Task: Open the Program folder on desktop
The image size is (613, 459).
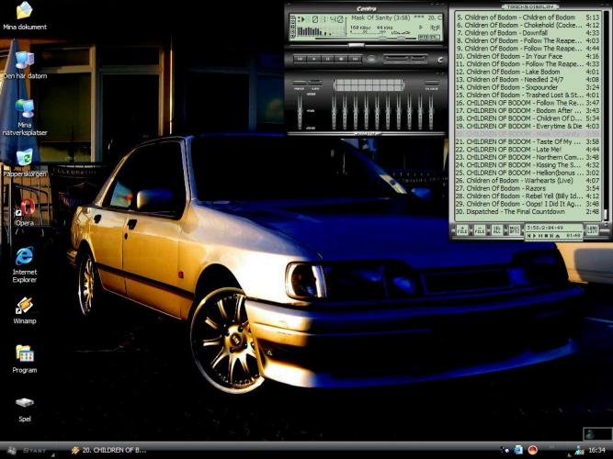Action: click(x=25, y=354)
